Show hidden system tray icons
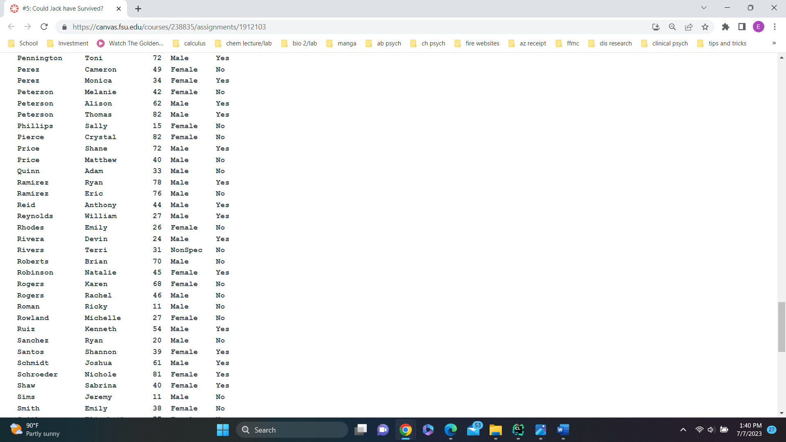The image size is (786, 442). click(683, 430)
